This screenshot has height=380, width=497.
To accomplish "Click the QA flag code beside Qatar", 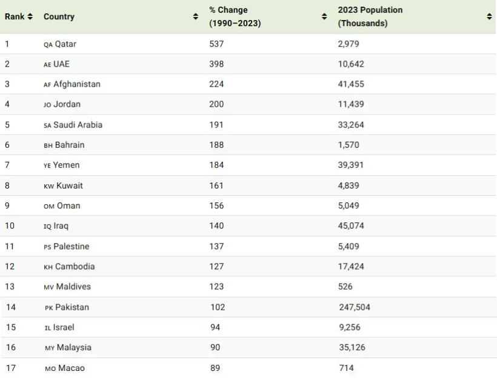I will tap(48, 44).
